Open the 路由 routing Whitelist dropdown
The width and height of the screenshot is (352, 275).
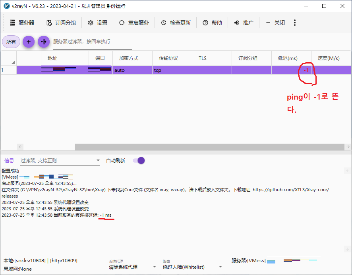192,267
